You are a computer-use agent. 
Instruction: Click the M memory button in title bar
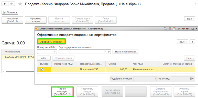[179, 29]
